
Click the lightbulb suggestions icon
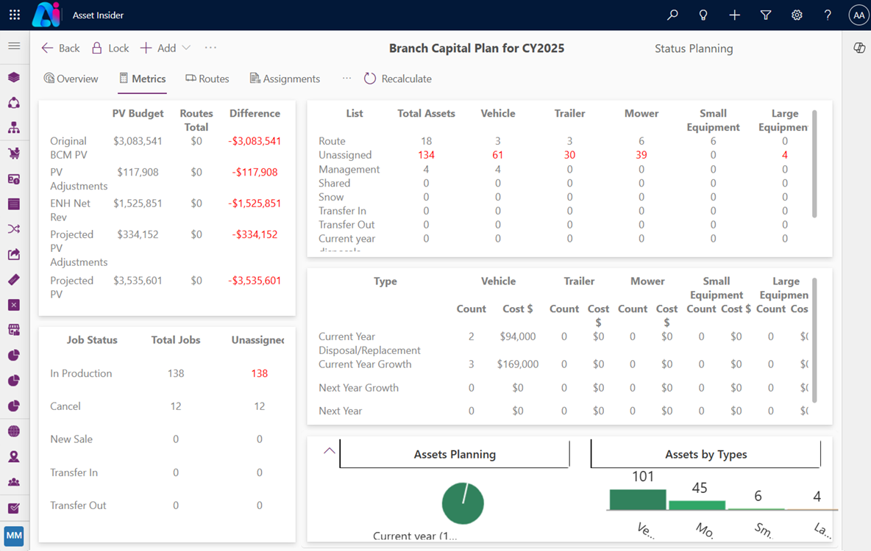pos(703,14)
